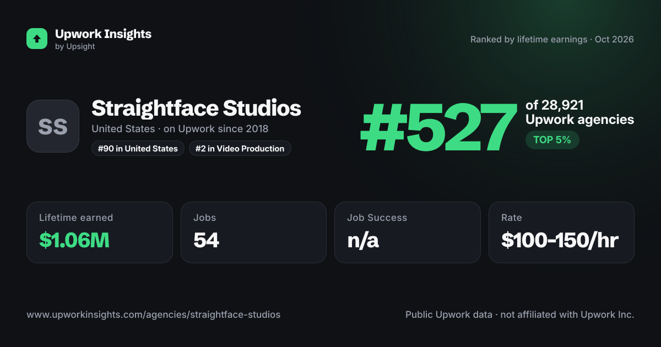
Task: Click 'United States · on Upwork since 2018'
Action: click(x=180, y=129)
